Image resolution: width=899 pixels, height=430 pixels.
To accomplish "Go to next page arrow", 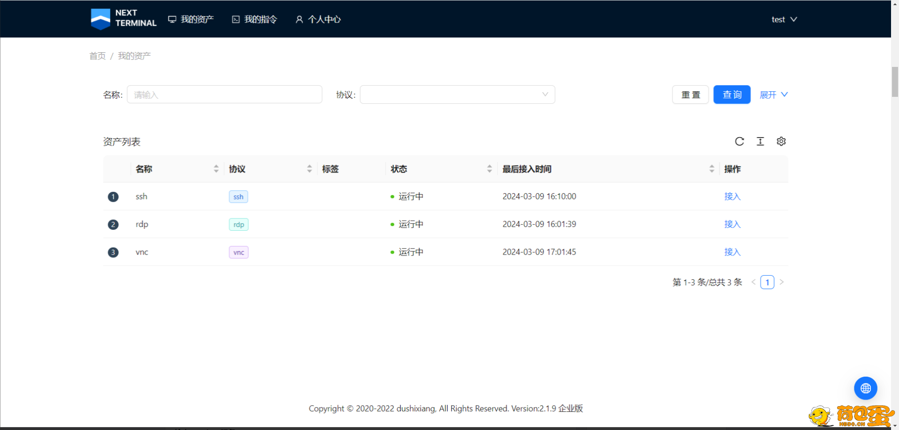I will point(781,282).
